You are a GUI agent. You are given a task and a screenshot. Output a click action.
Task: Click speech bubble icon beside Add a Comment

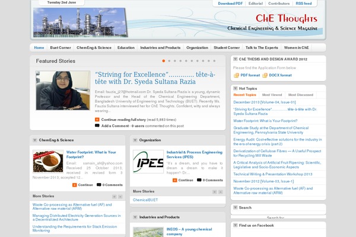pos(97,126)
